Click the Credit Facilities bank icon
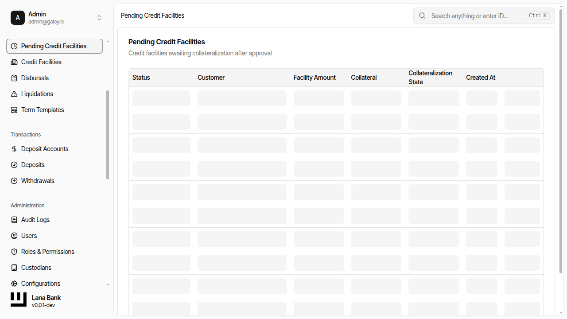 click(x=14, y=62)
